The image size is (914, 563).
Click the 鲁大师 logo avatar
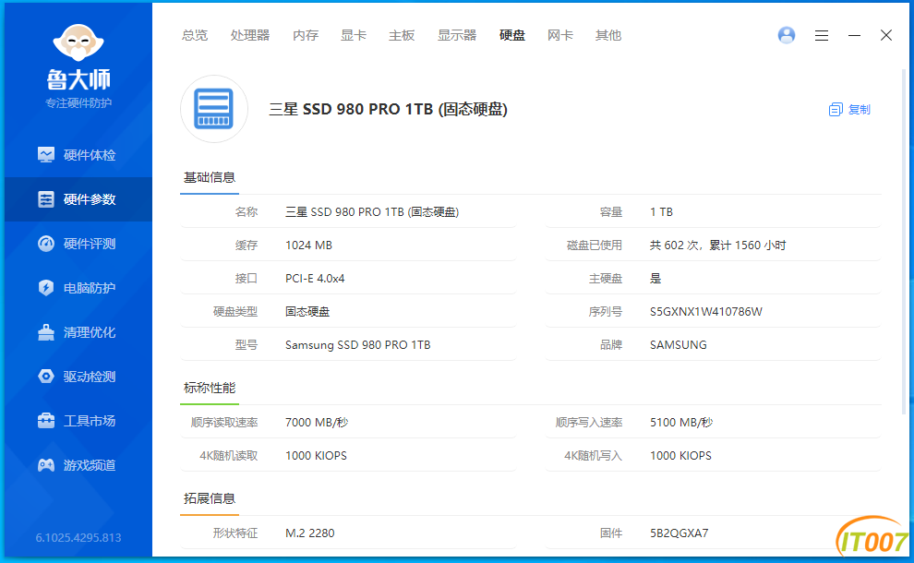point(78,42)
